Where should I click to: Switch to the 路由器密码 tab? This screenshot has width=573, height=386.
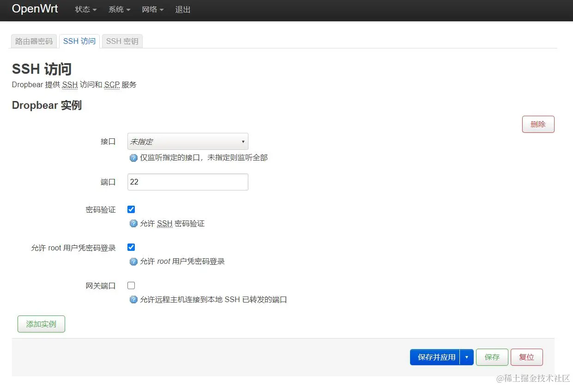pyautogui.click(x=33, y=41)
